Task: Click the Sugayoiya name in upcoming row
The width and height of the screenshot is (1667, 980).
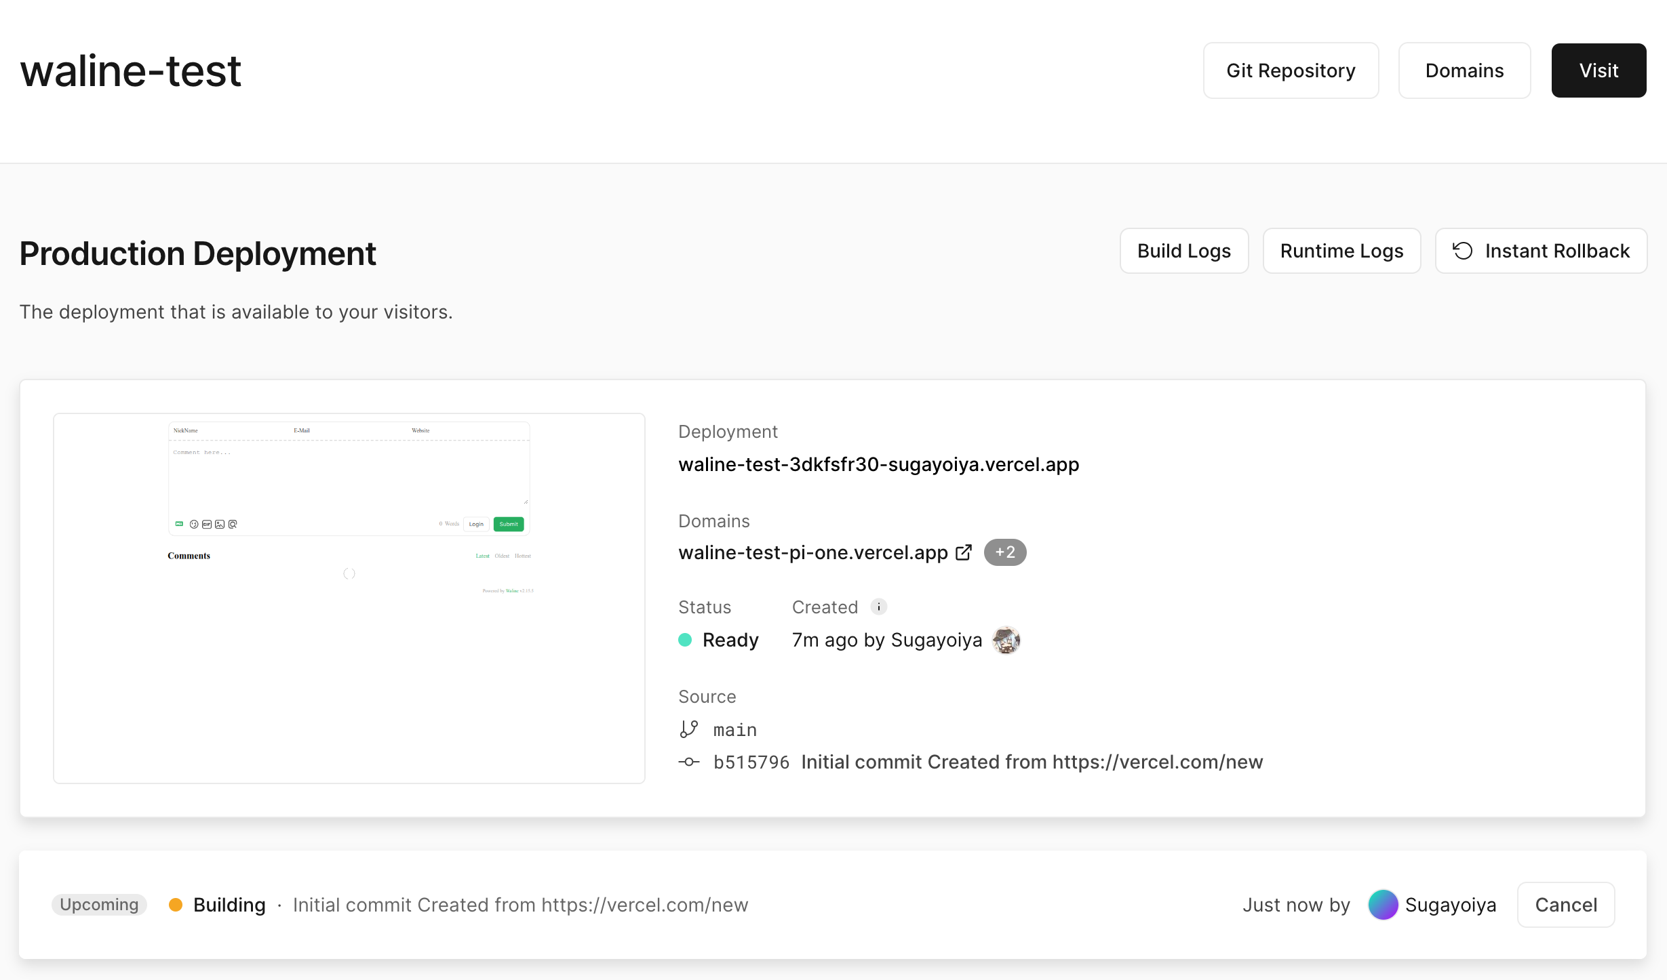Action: pos(1451,905)
